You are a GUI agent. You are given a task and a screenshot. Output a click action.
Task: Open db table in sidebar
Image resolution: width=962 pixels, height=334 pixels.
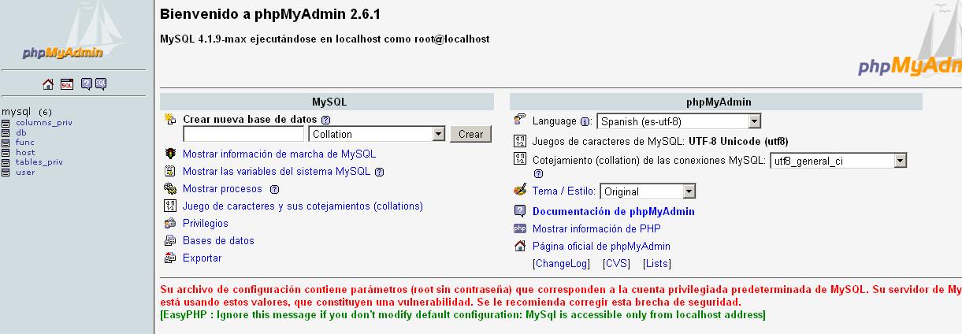tap(21, 133)
